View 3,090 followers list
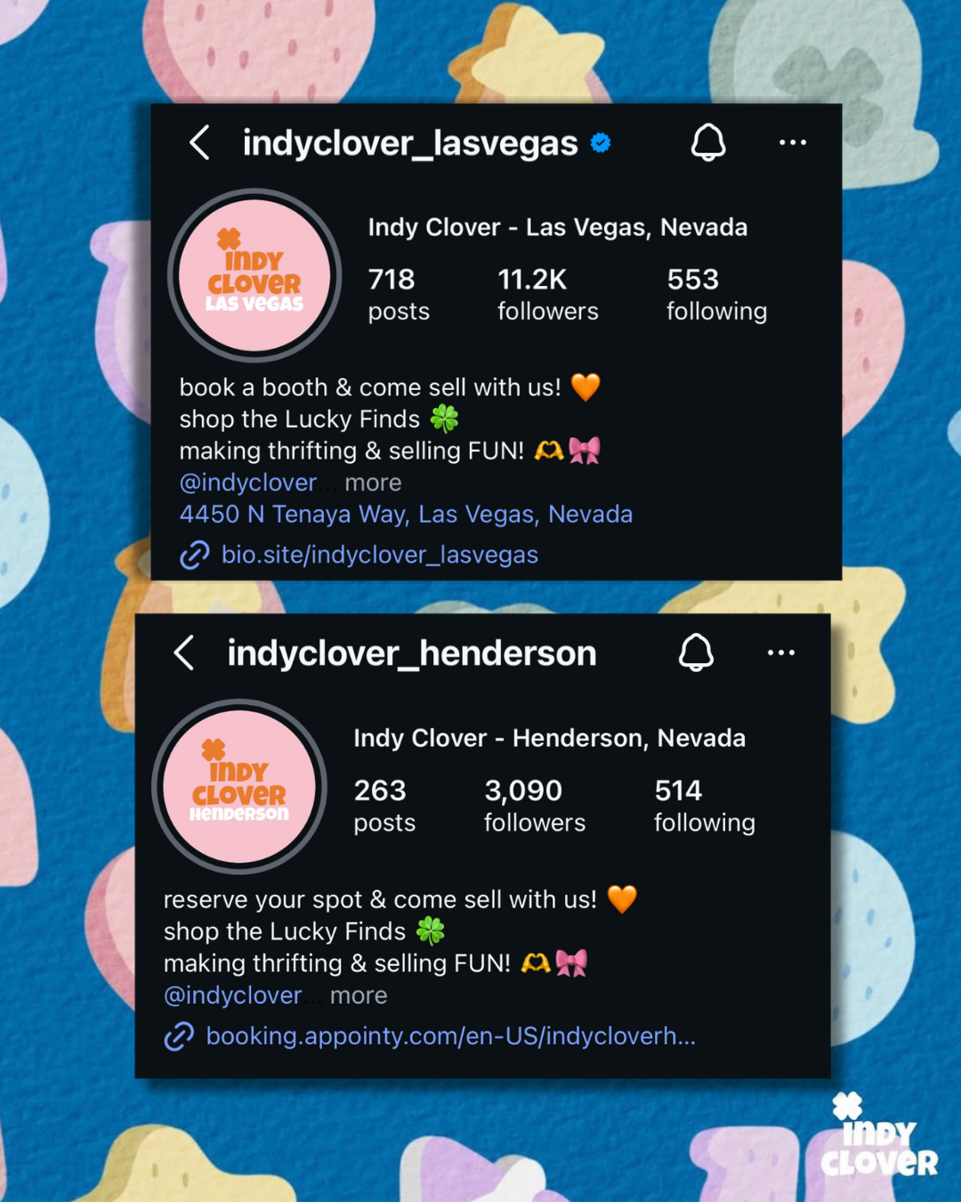Image resolution: width=961 pixels, height=1202 pixels. pos(535,806)
